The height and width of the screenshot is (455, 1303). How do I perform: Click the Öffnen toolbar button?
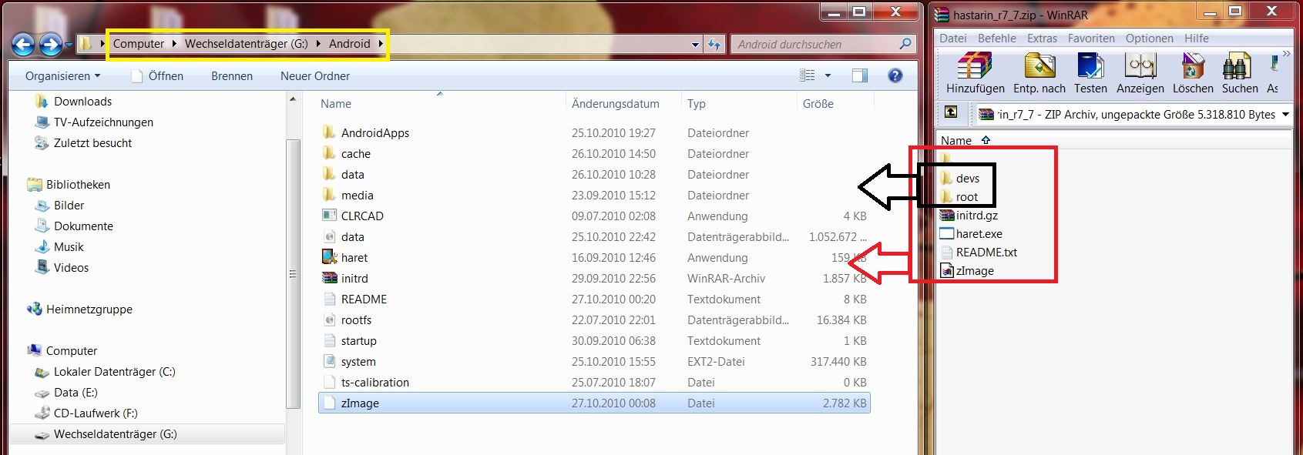click(158, 76)
